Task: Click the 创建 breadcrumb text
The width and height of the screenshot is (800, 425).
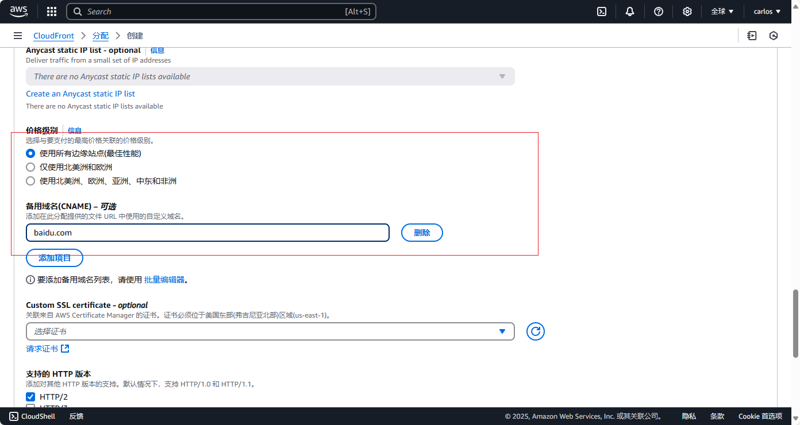Action: [135, 36]
